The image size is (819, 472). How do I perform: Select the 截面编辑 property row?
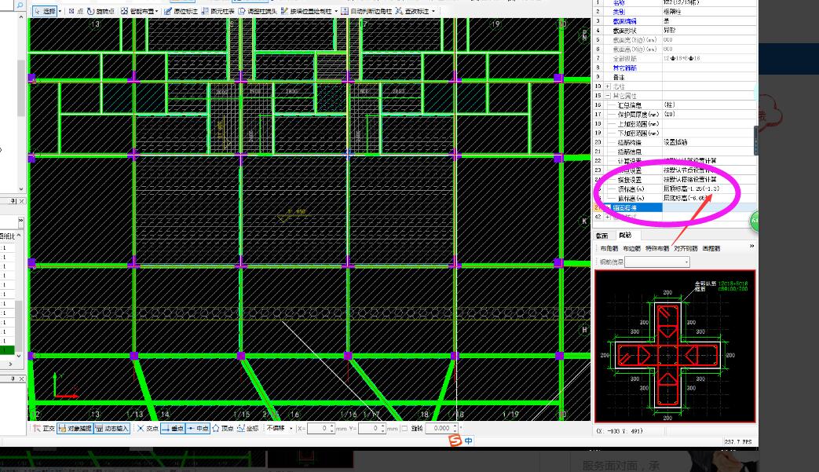(x=675, y=21)
